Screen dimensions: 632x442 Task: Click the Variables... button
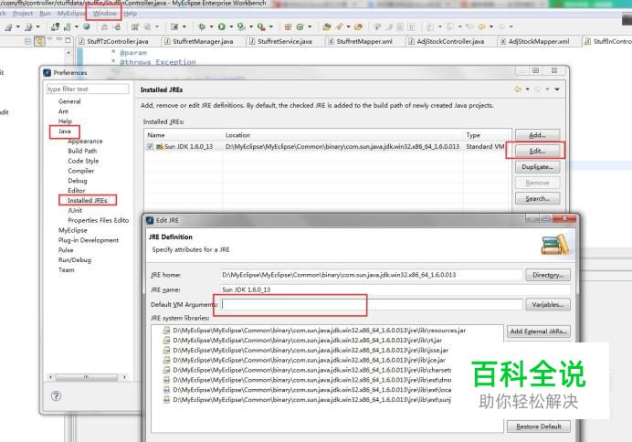click(548, 305)
